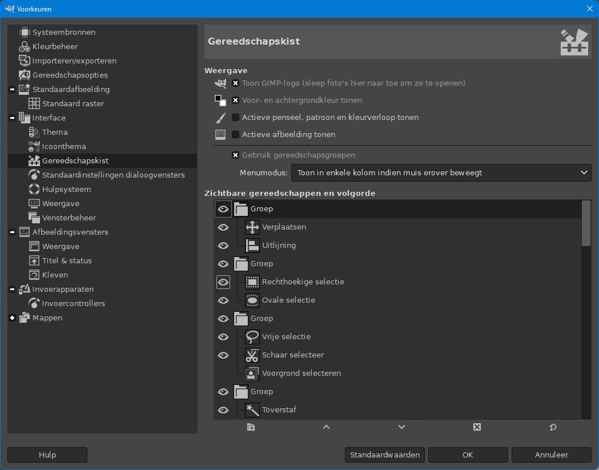Collapse the Interface section in the sidebar

tap(12, 118)
